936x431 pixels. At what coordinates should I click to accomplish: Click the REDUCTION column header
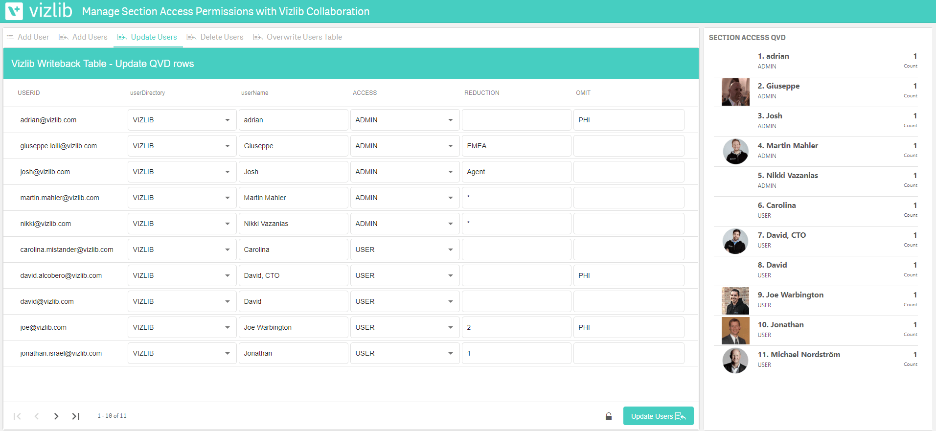pos(481,93)
